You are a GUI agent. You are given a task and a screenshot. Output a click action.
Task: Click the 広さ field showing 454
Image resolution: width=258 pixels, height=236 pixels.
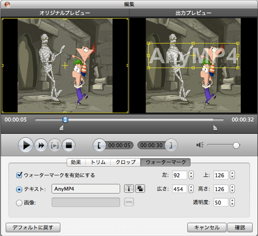point(180,189)
